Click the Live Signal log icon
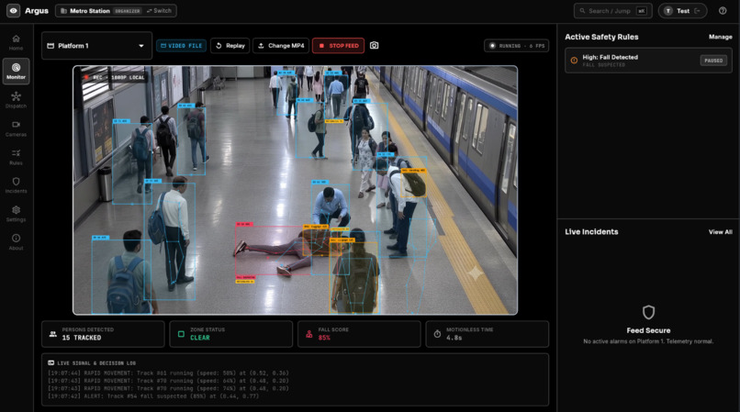 [51, 363]
